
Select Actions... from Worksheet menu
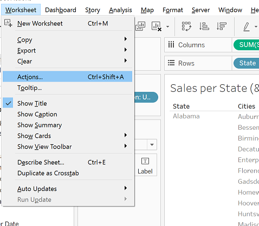(67, 77)
